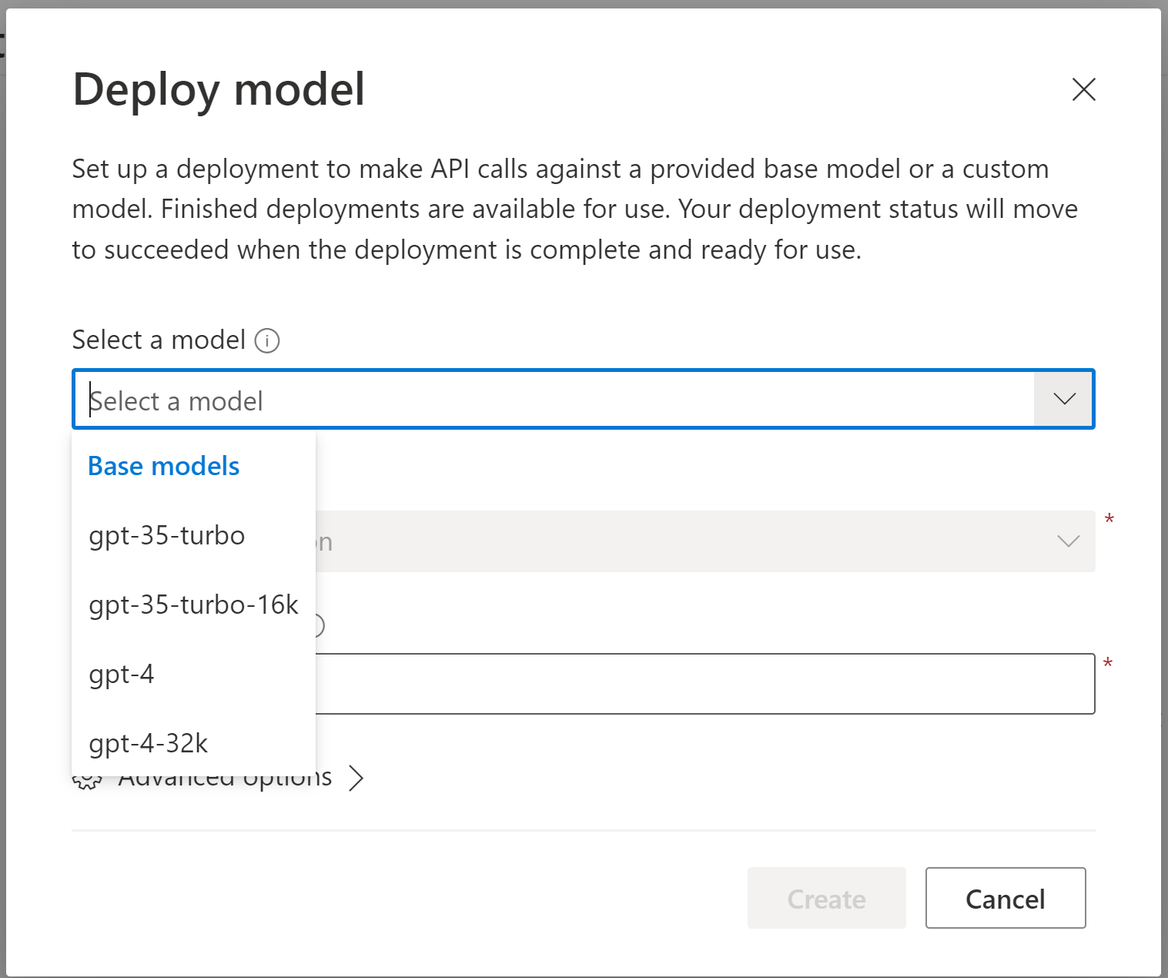Viewport: 1168px width, 978px height.
Task: Focus the deployment name text field
Action: [705, 684]
